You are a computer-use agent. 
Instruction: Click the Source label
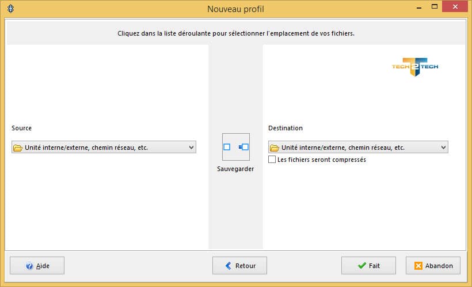click(x=22, y=128)
